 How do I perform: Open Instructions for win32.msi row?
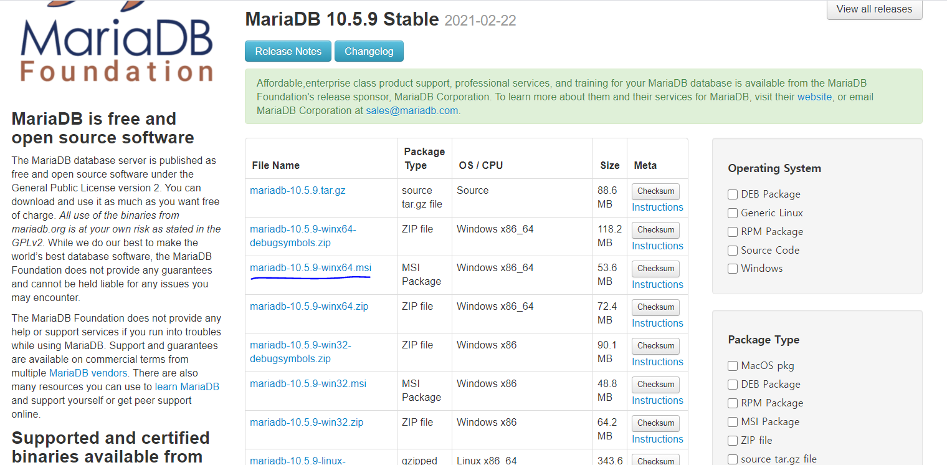click(657, 401)
